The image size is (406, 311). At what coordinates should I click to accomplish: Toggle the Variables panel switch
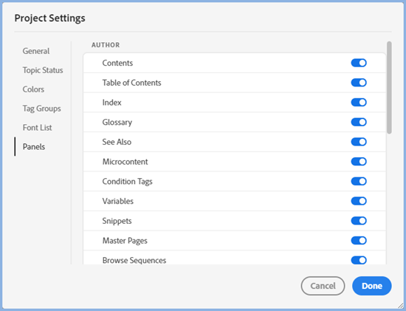tap(359, 201)
